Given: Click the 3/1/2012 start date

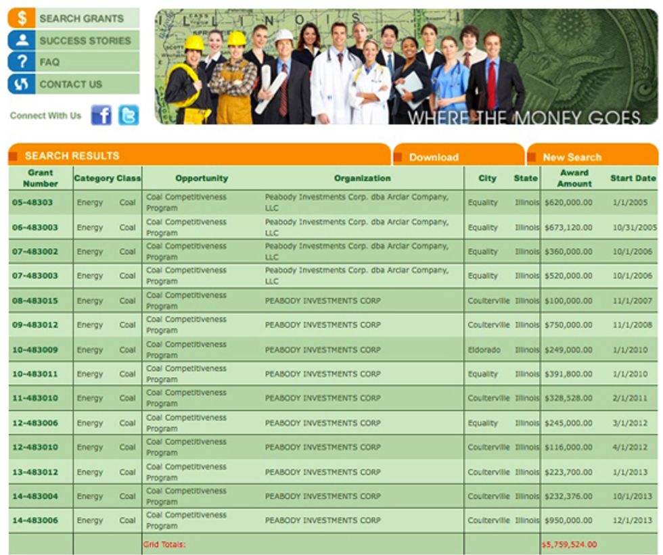Looking at the screenshot, I should (x=630, y=423).
